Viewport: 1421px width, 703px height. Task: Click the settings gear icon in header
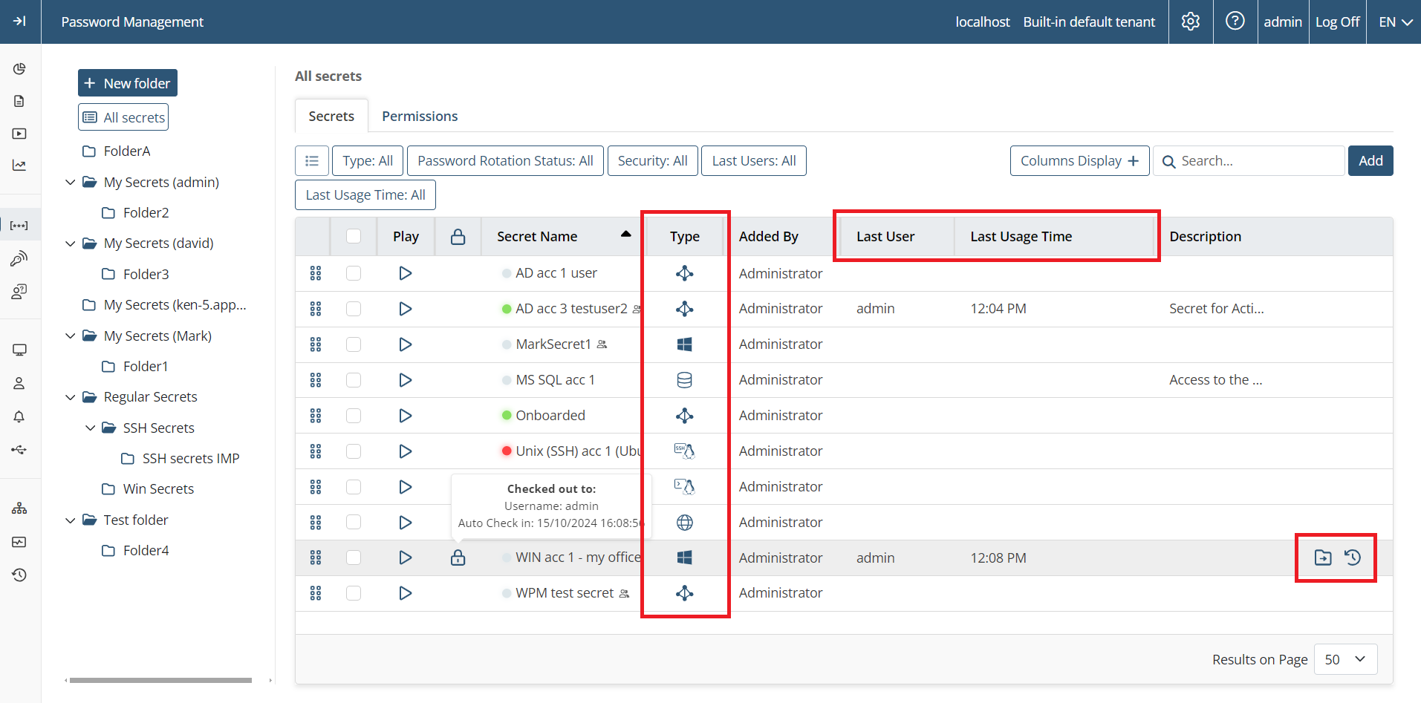[1191, 22]
